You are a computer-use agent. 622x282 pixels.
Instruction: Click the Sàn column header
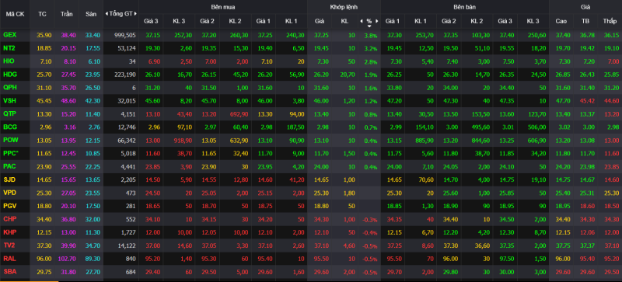tap(91, 13)
